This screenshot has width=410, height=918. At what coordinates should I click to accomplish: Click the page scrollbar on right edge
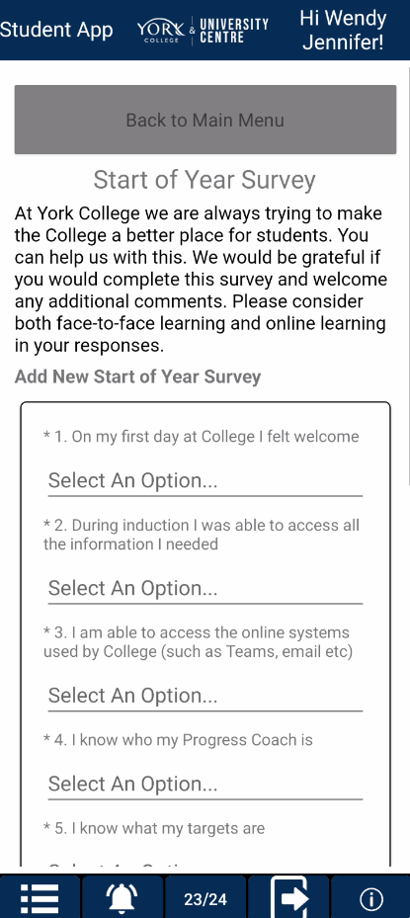point(408,275)
